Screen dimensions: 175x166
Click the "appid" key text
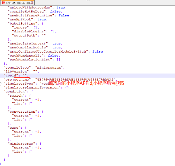(11, 76)
